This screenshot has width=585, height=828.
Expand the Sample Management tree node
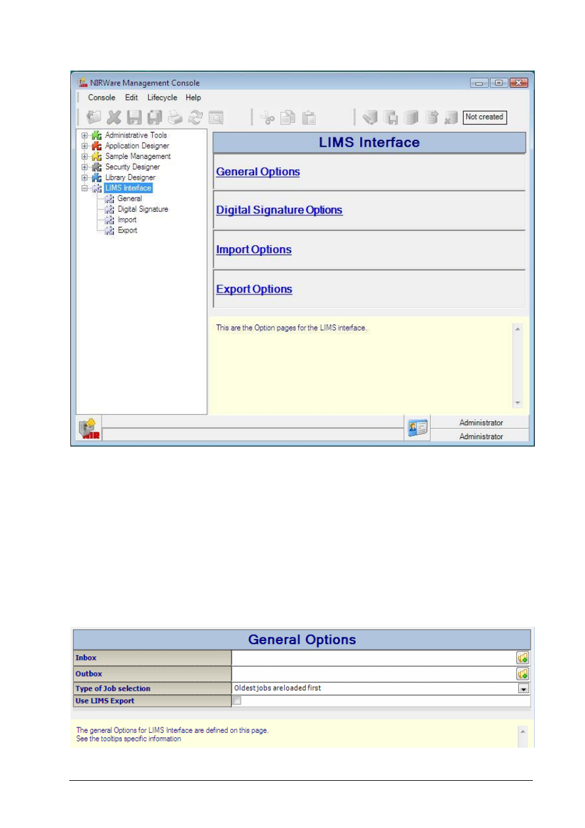click(85, 156)
